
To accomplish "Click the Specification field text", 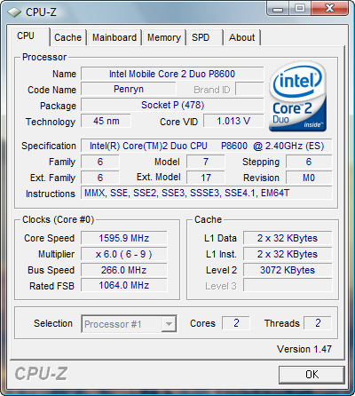I will tap(207, 146).
